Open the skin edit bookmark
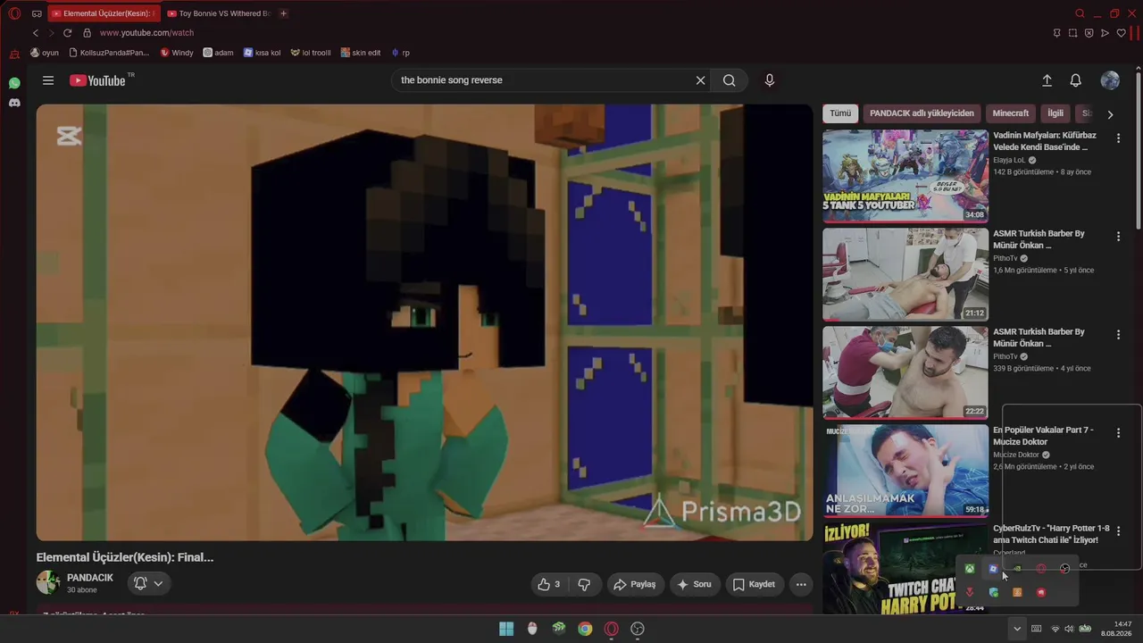The width and height of the screenshot is (1143, 643). tap(361, 53)
